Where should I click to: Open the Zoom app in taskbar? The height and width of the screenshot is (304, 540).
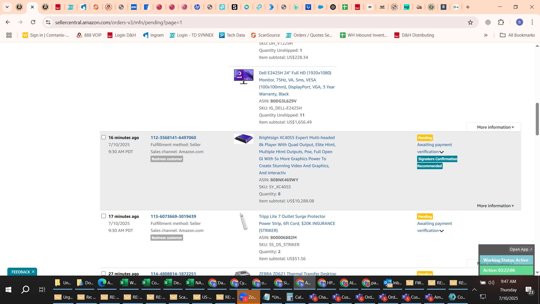pos(248,297)
